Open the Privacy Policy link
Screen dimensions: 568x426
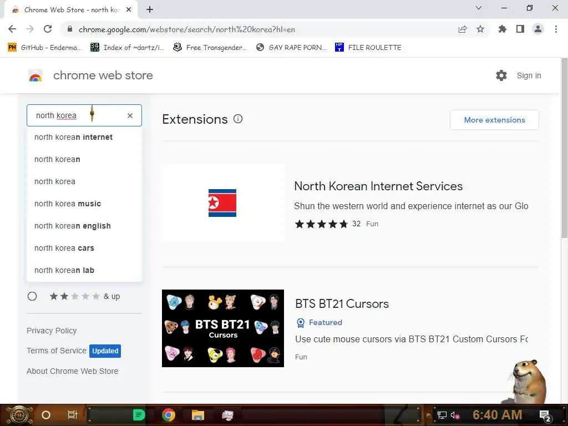click(52, 331)
